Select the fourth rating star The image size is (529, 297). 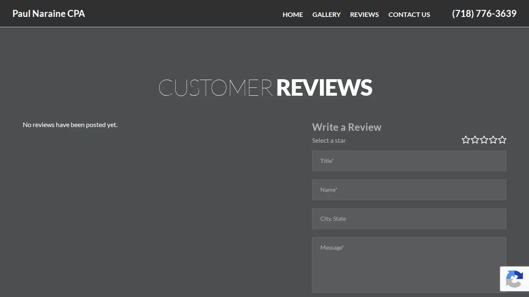(493, 140)
